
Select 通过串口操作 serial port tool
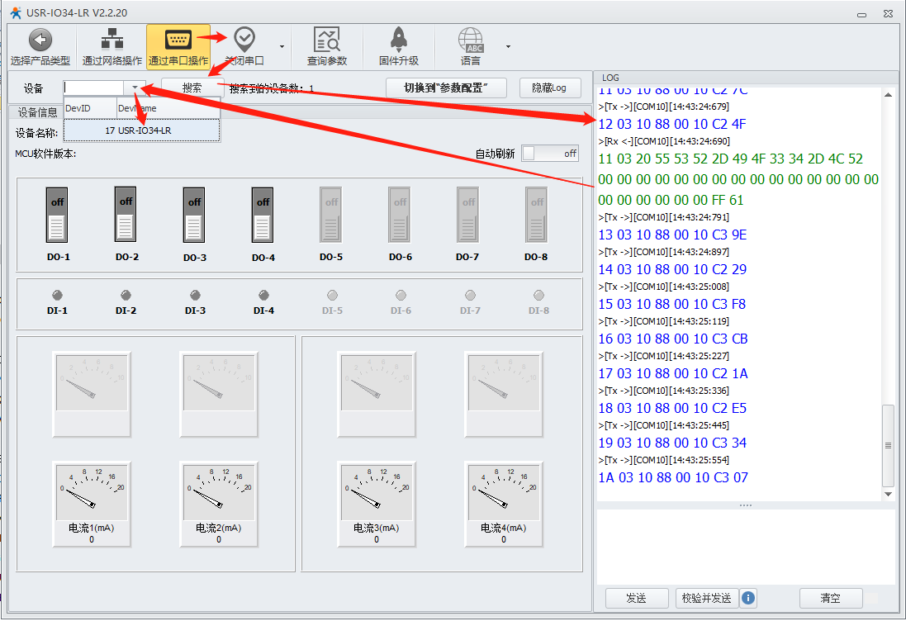pyautogui.click(x=178, y=45)
